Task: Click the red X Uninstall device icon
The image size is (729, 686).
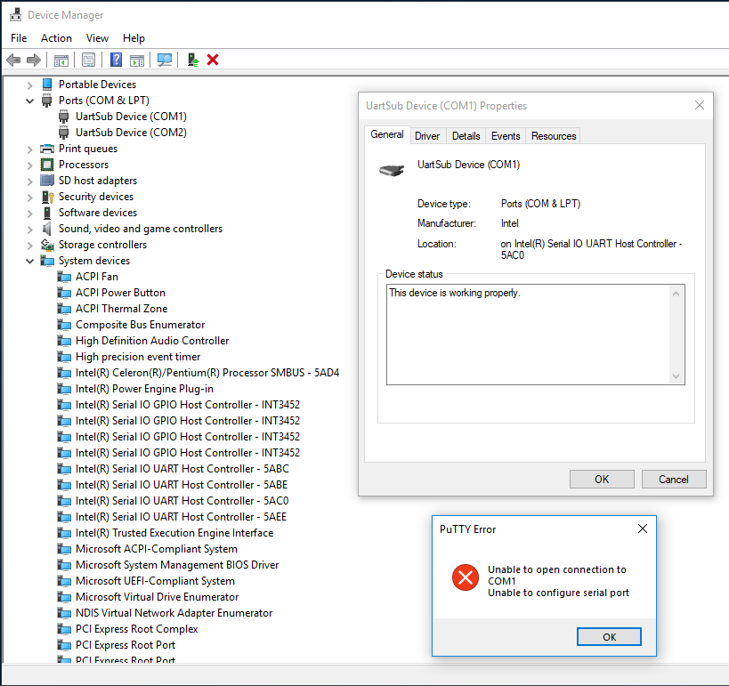Action: pyautogui.click(x=213, y=60)
